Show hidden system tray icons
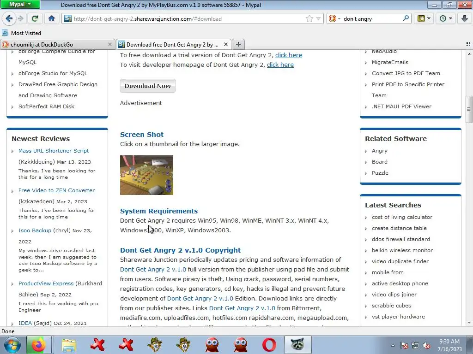 pos(393,345)
